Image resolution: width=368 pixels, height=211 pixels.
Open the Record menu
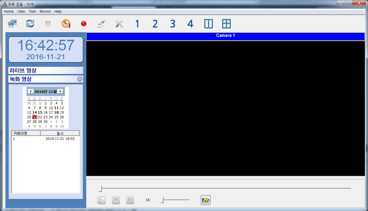pyautogui.click(x=45, y=12)
